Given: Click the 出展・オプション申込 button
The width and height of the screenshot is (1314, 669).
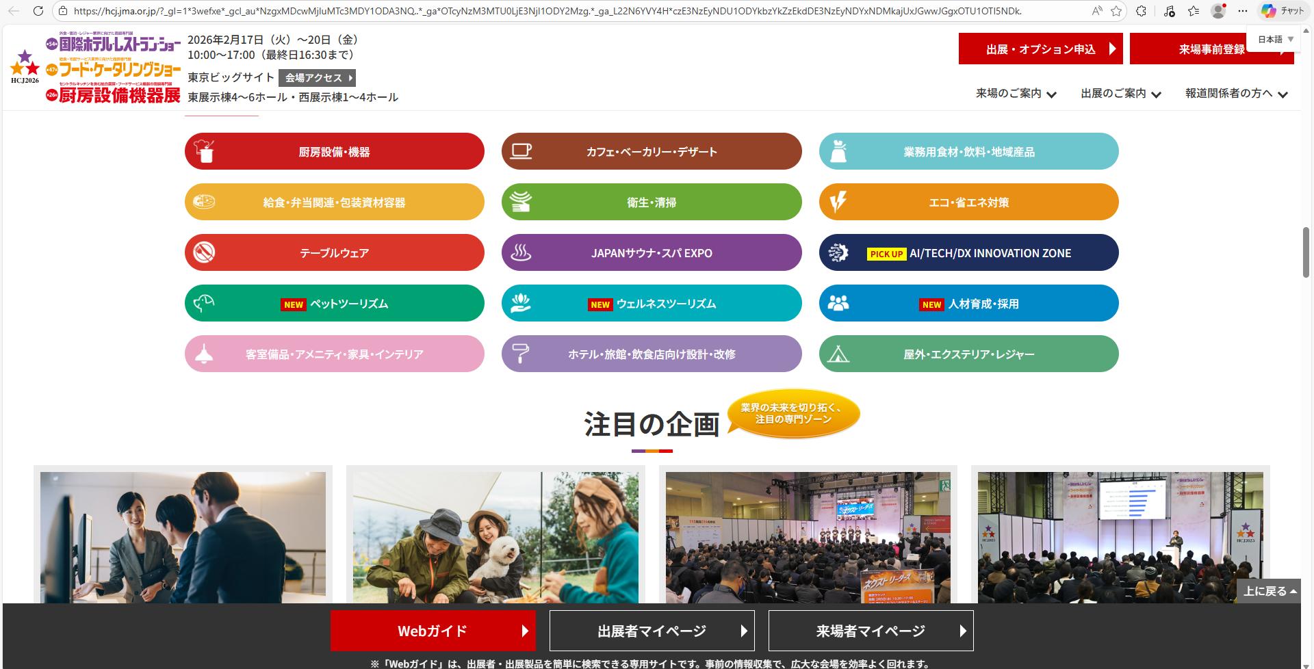Looking at the screenshot, I should pyautogui.click(x=1040, y=49).
